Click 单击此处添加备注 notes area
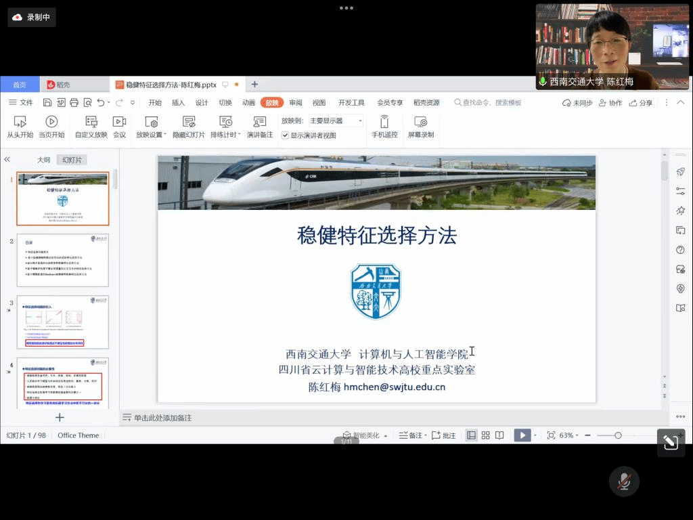Screen dimensions: 693x520 [162, 418]
